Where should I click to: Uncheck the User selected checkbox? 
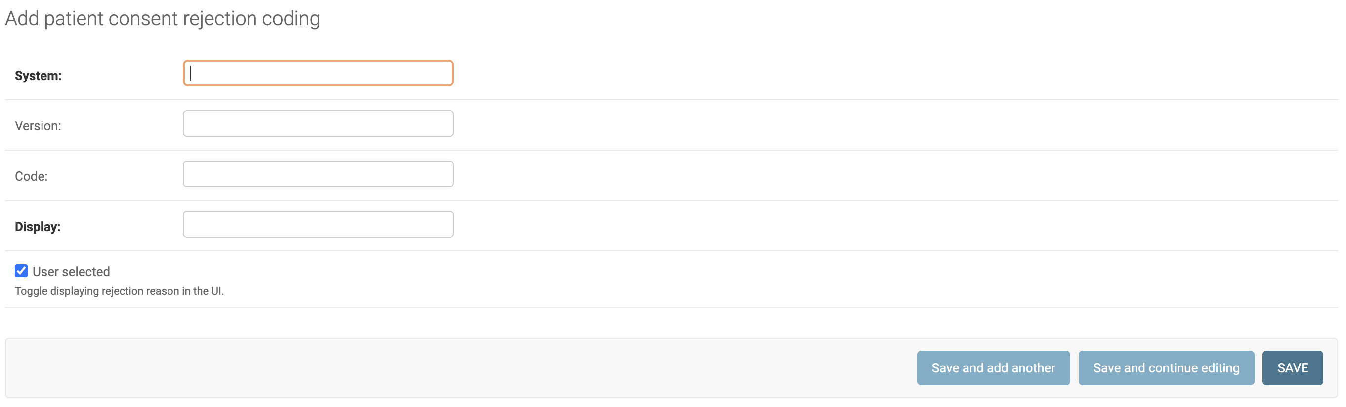(21, 271)
